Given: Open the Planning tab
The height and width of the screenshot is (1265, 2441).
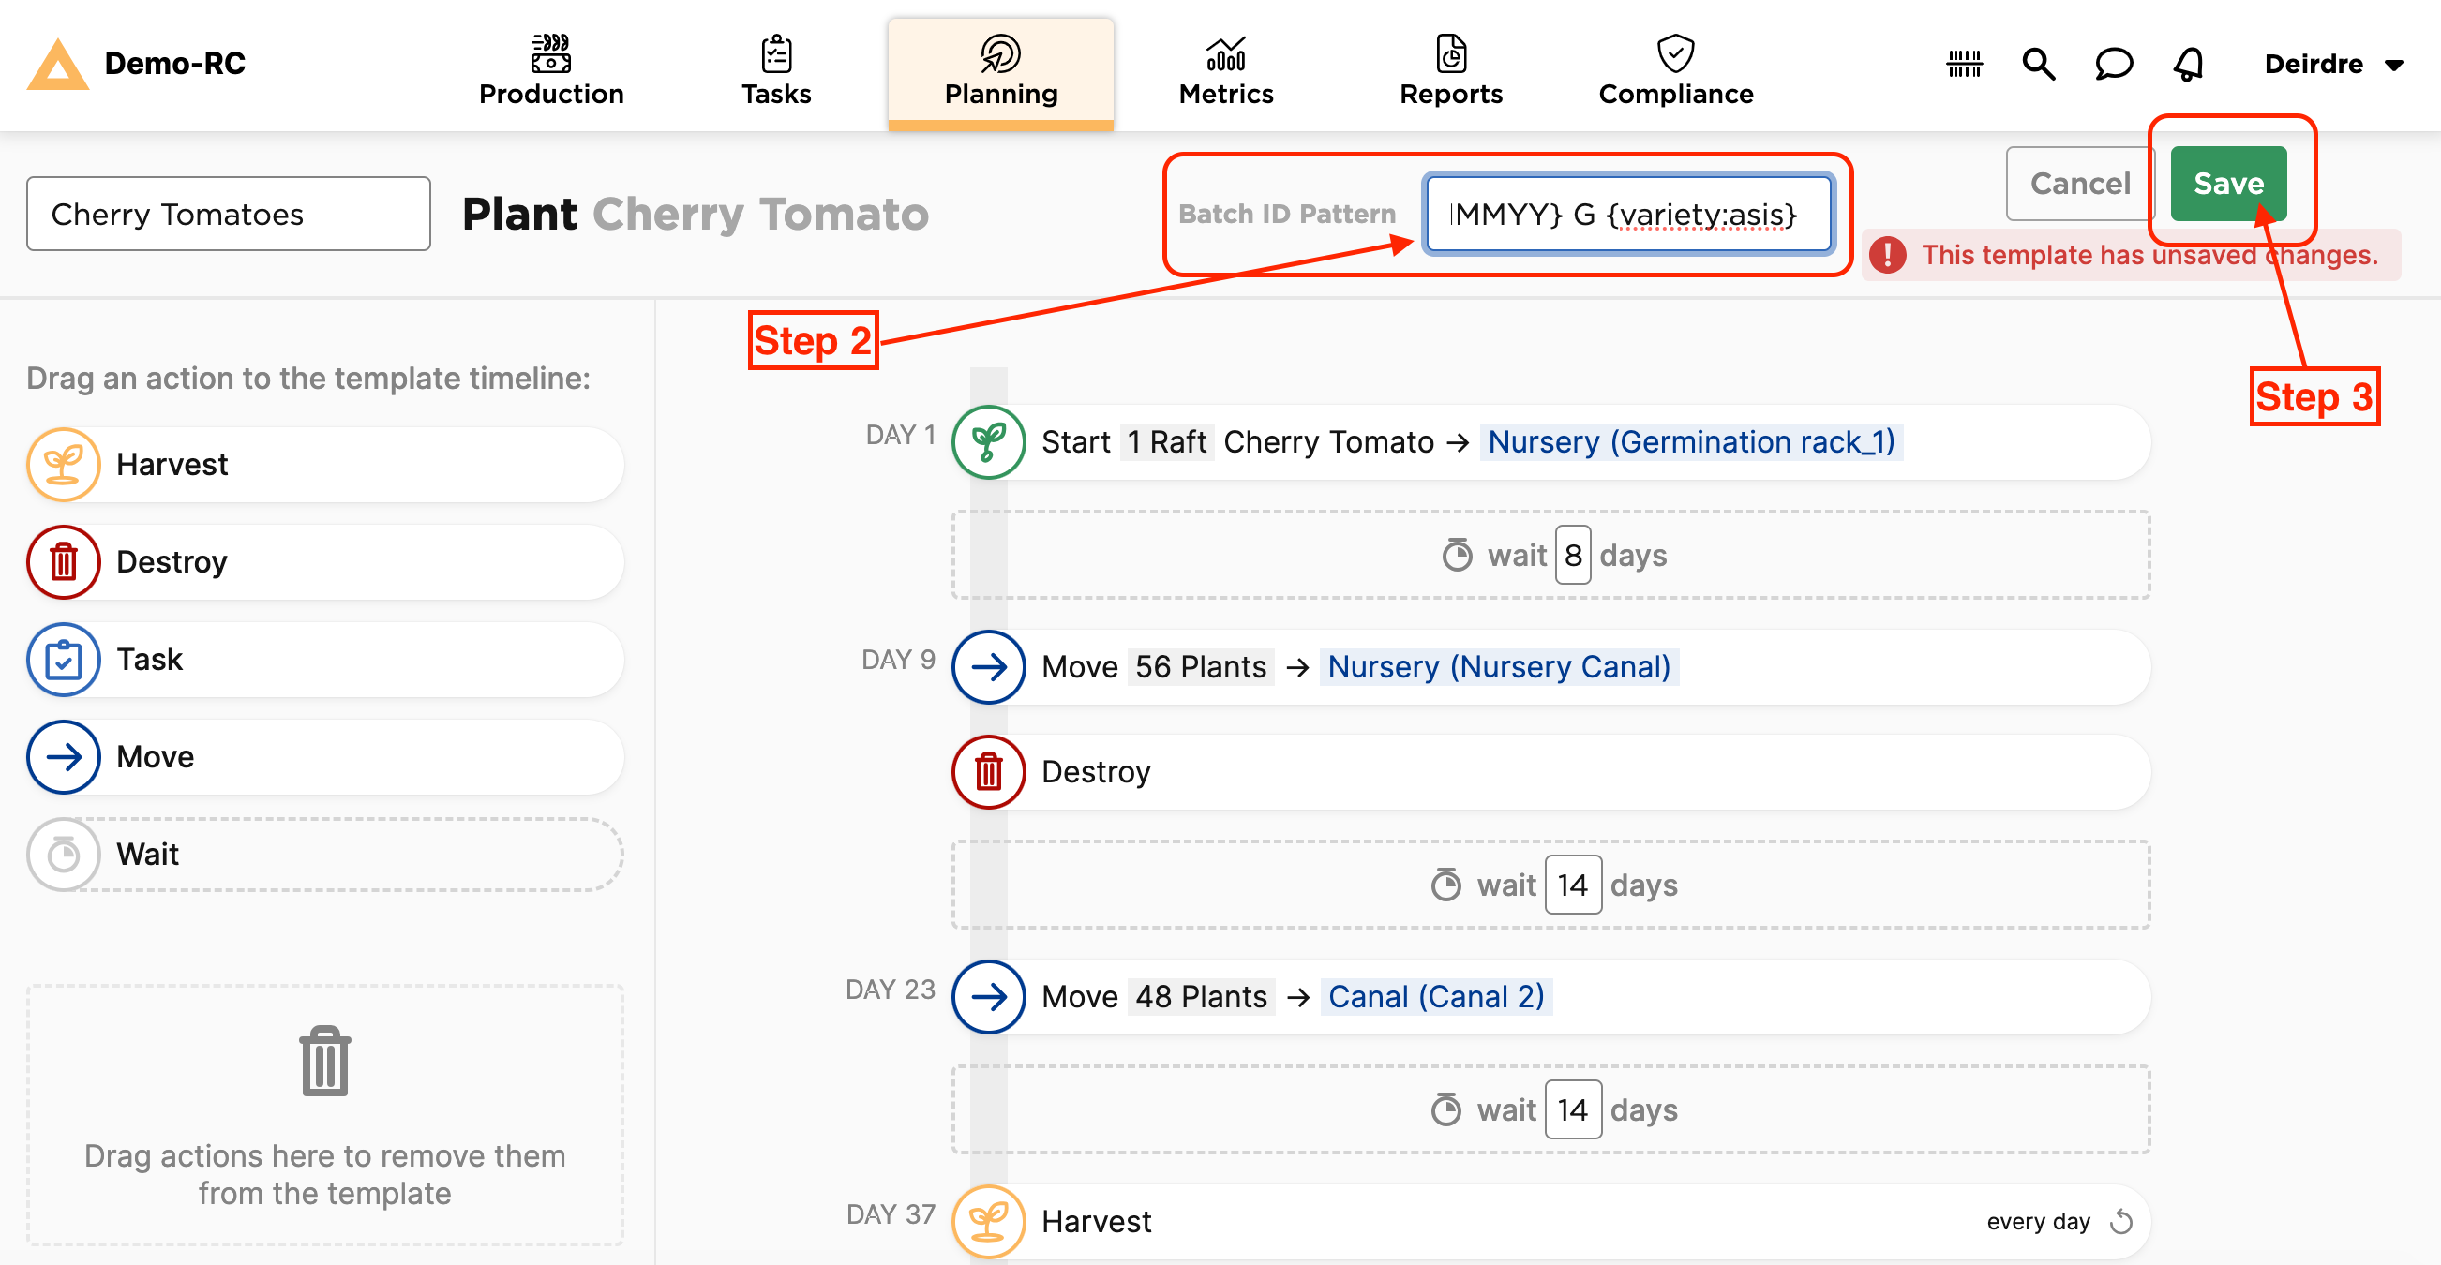Looking at the screenshot, I should click(x=997, y=65).
